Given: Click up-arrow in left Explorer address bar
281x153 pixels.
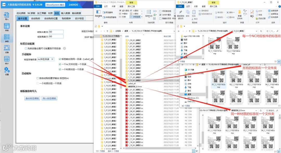Looking at the screenshot, I should pos(107,31).
